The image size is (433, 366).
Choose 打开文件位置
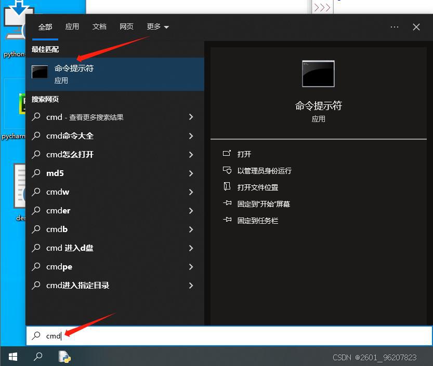point(258,187)
